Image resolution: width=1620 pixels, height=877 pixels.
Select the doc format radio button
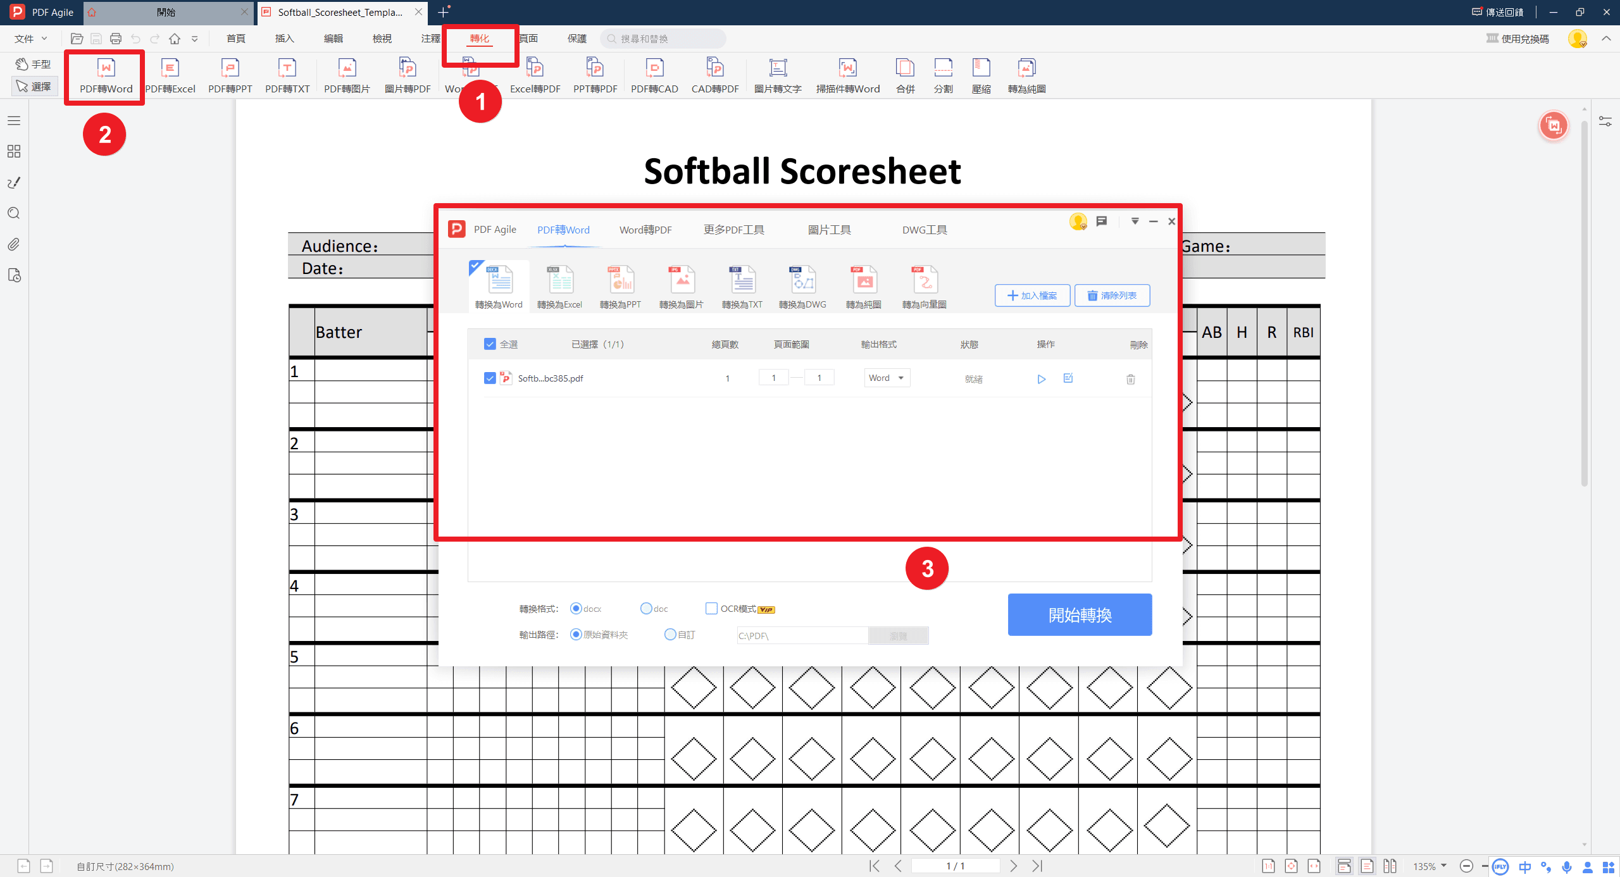(x=646, y=608)
